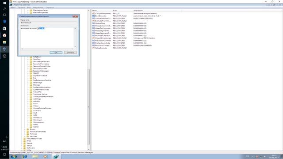
Task: Click the SetupExecute value icon
Action: pos(93,48)
